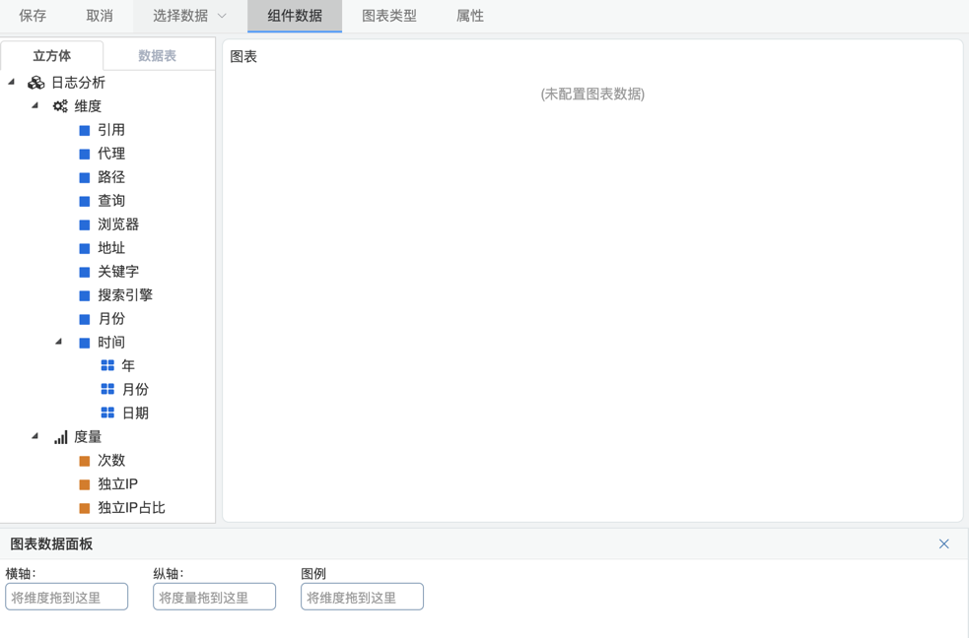
Task: Select the 关键字 dimension label
Action: (118, 272)
